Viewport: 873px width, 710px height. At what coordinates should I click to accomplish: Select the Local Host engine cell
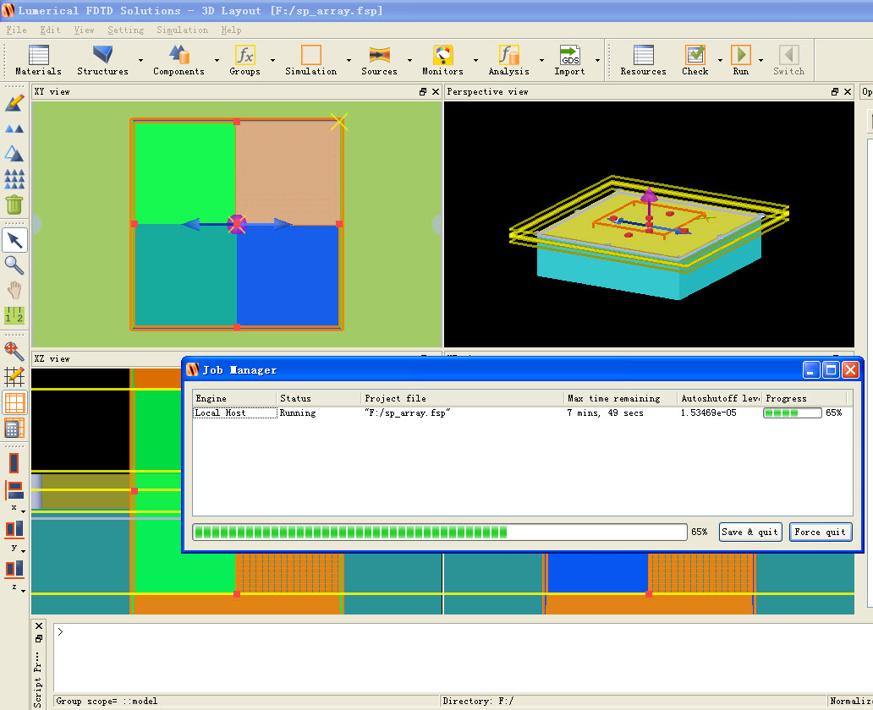pyautogui.click(x=235, y=412)
